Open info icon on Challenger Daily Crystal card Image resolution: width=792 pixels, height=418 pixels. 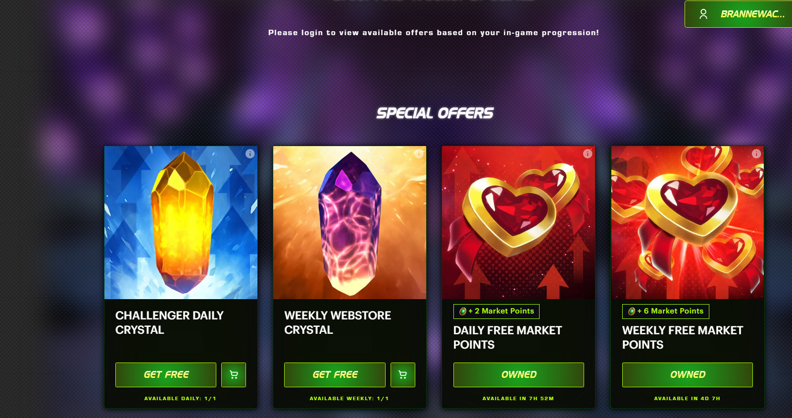point(250,154)
